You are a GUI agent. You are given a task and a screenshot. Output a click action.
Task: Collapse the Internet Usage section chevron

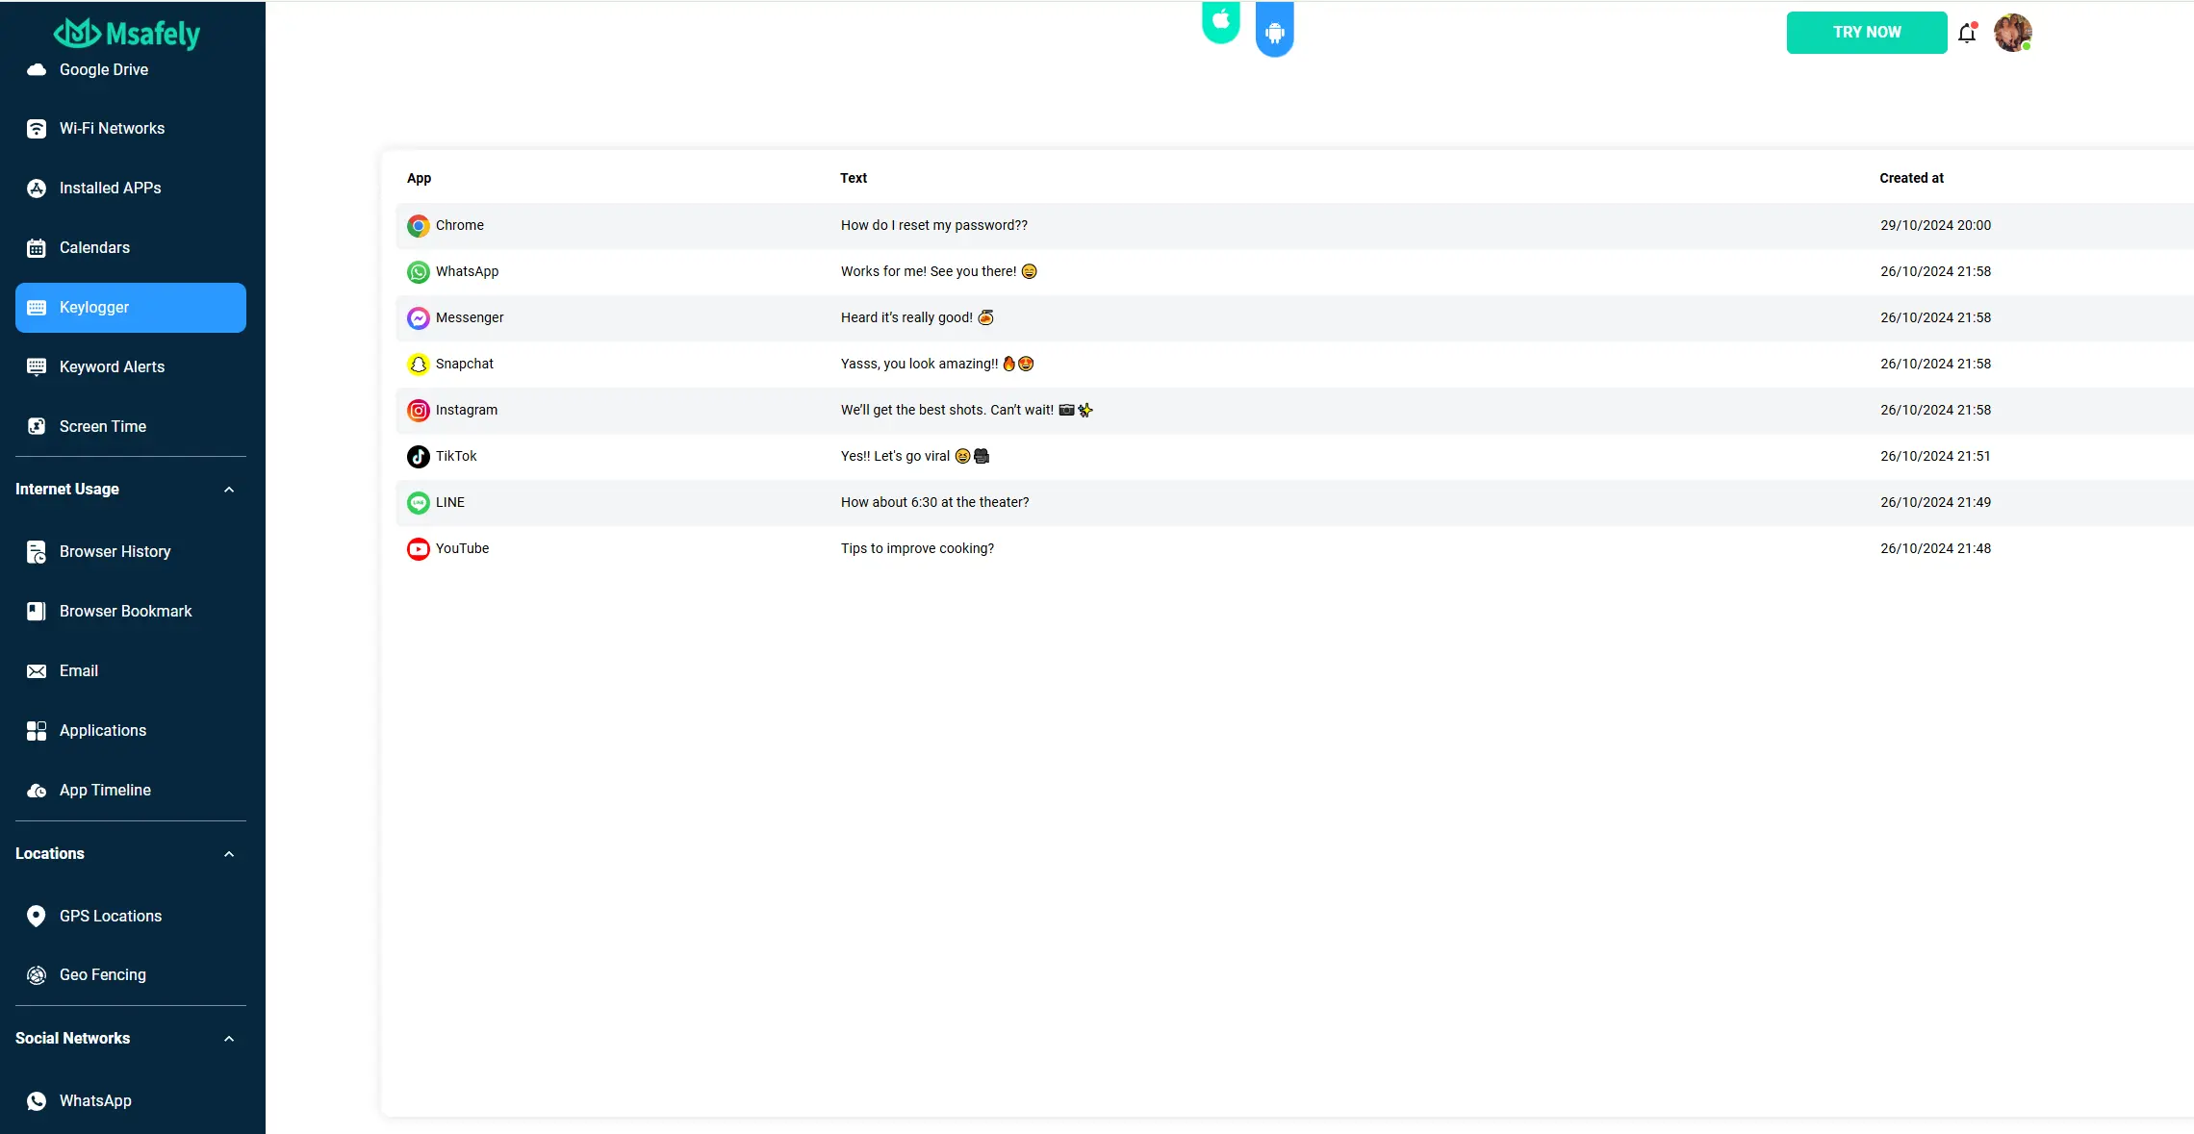(229, 490)
